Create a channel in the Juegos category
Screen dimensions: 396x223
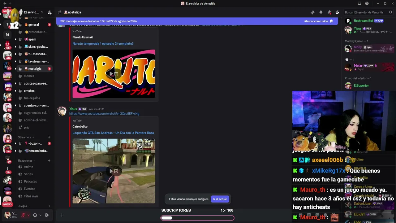[x=49, y=206]
